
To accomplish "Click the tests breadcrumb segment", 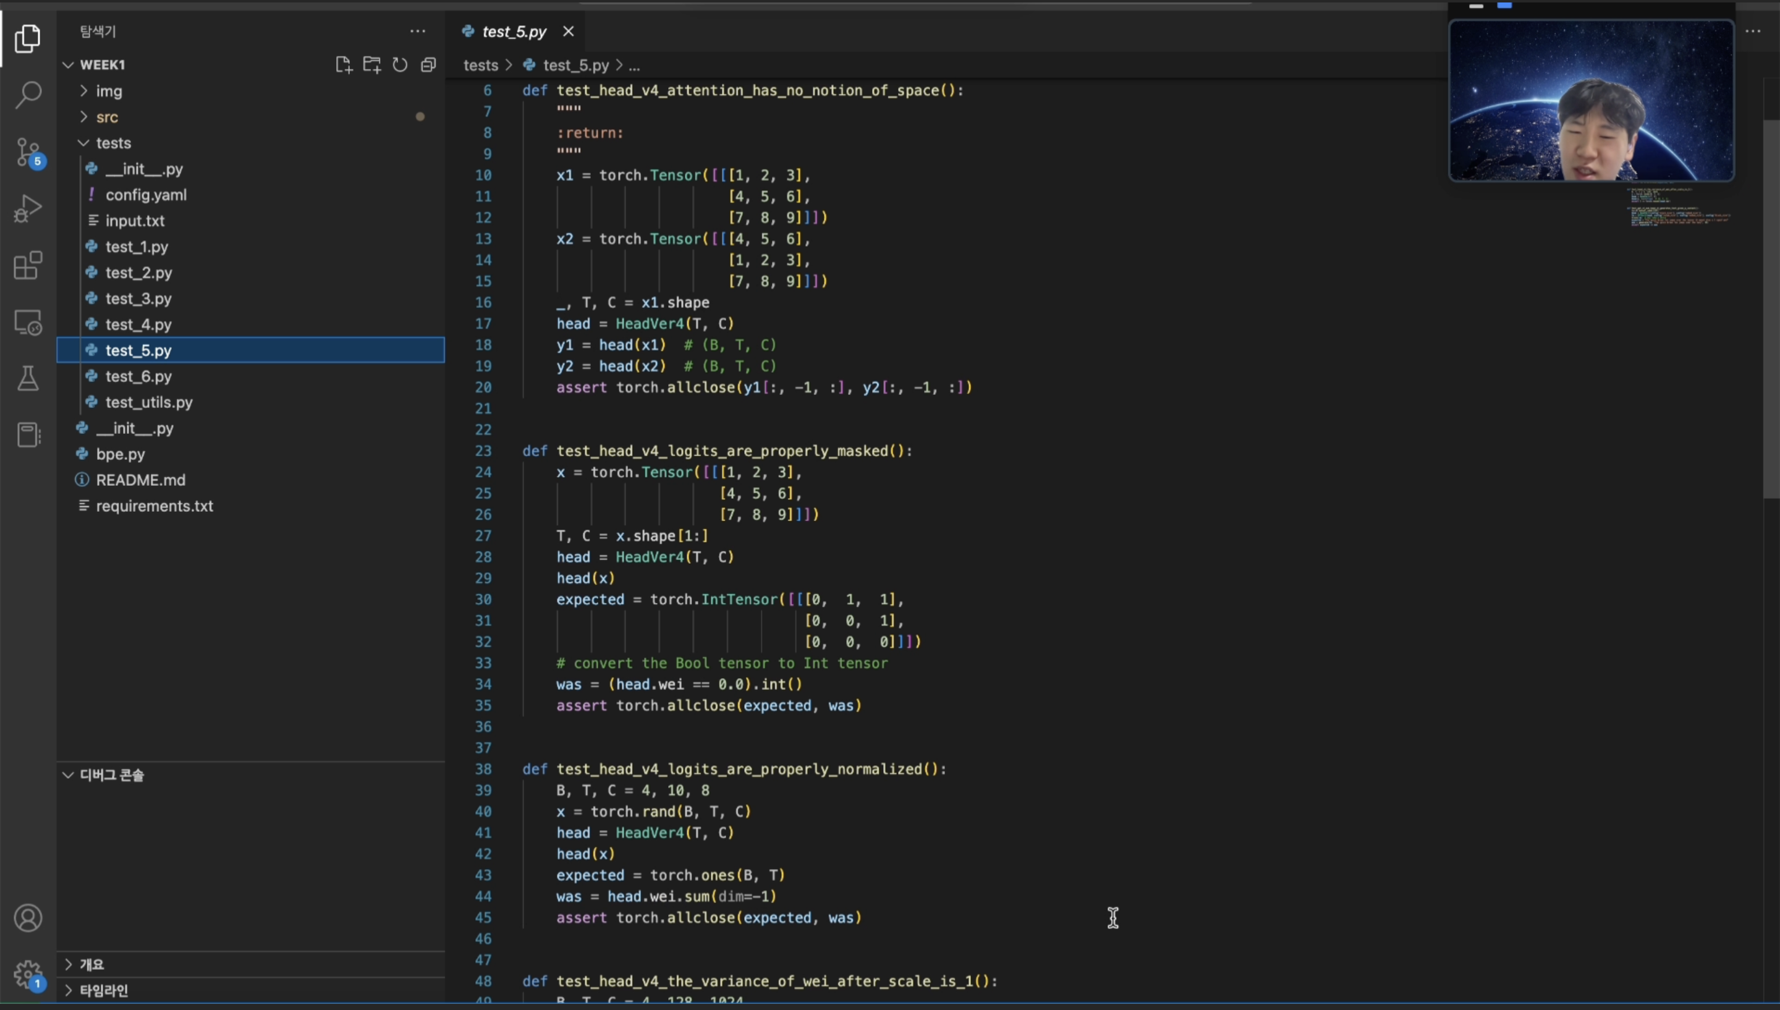I will tap(480, 65).
